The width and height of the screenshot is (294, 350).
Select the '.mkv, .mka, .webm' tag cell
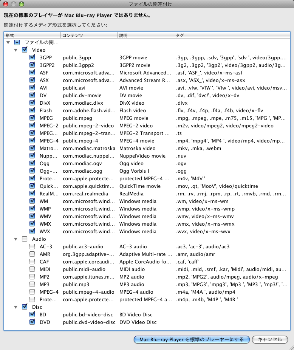199,149
